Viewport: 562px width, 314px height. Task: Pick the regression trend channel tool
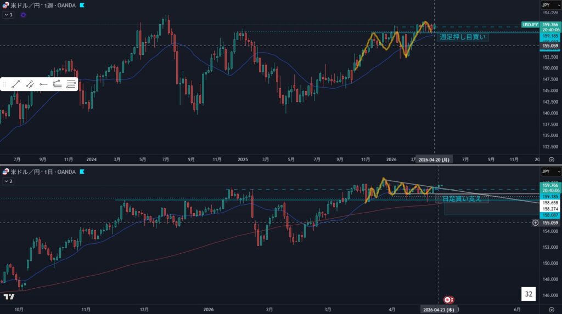(x=57, y=84)
